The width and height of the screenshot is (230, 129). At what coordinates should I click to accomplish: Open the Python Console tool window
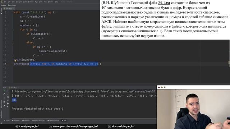coord(54,121)
